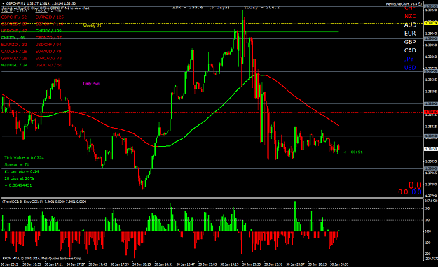This screenshot has height=267, width=438.
Task: Click the '£1 per pip = 0.14' text
Action: click(x=22, y=171)
